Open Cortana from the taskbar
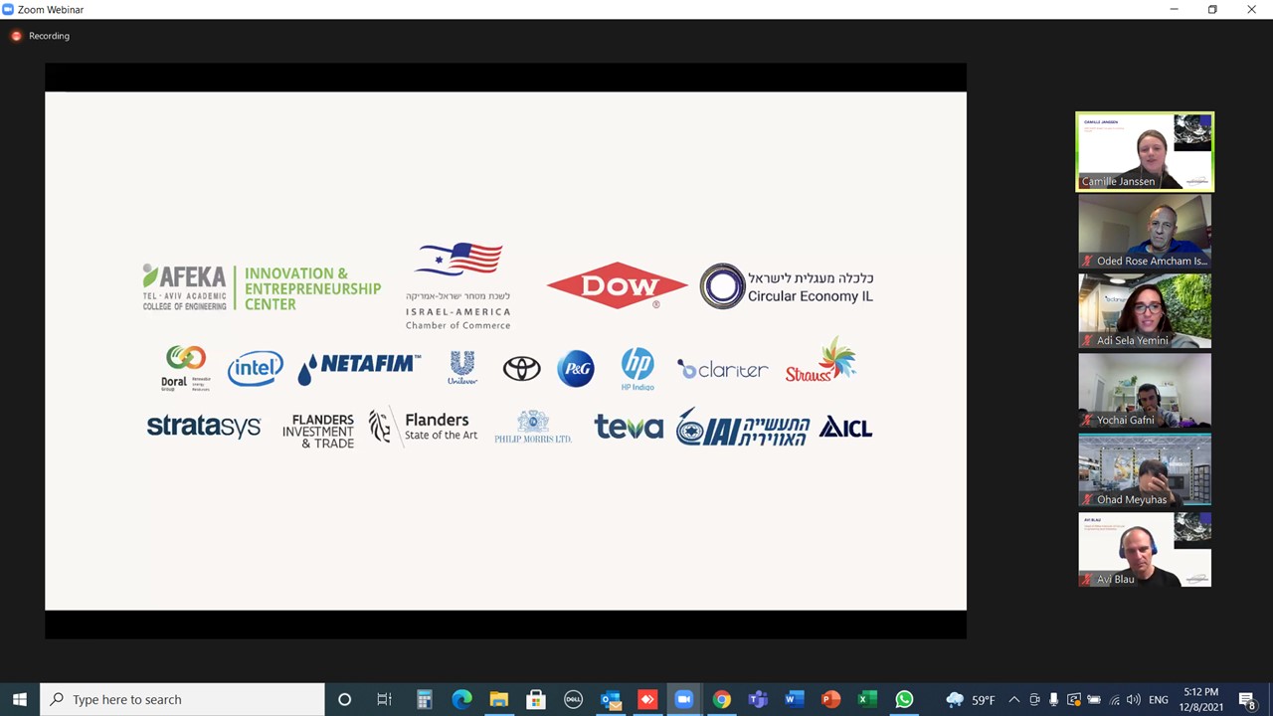Screen dimensions: 1273x716 344,699
